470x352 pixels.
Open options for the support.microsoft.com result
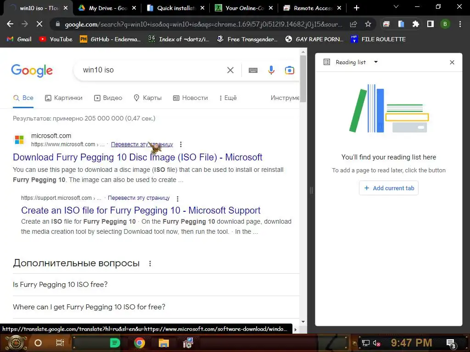[x=178, y=198]
